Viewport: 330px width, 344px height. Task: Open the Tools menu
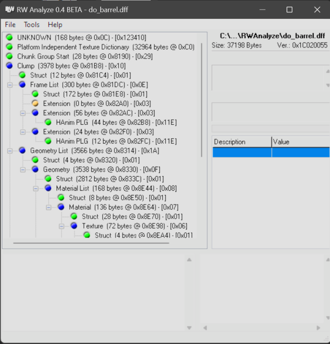coord(32,25)
